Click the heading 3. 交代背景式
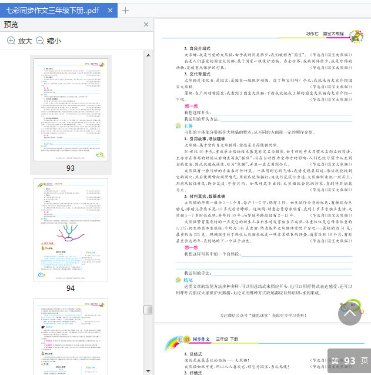This screenshot has height=375, width=371. point(198,74)
